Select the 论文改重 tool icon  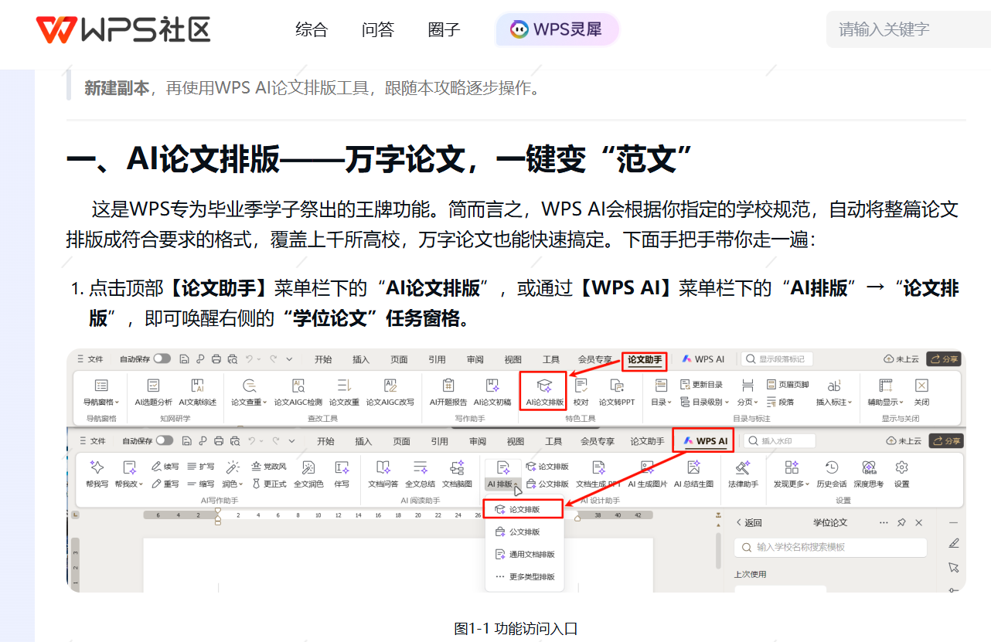pyautogui.click(x=344, y=385)
